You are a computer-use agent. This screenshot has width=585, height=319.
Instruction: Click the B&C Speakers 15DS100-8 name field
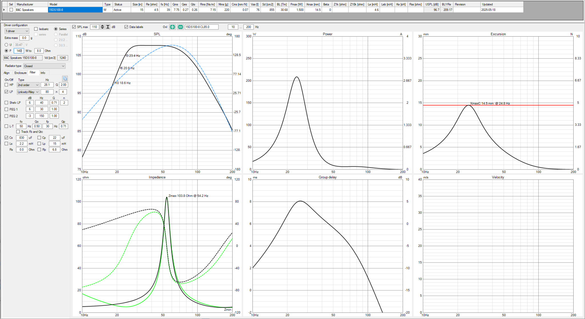click(23, 58)
